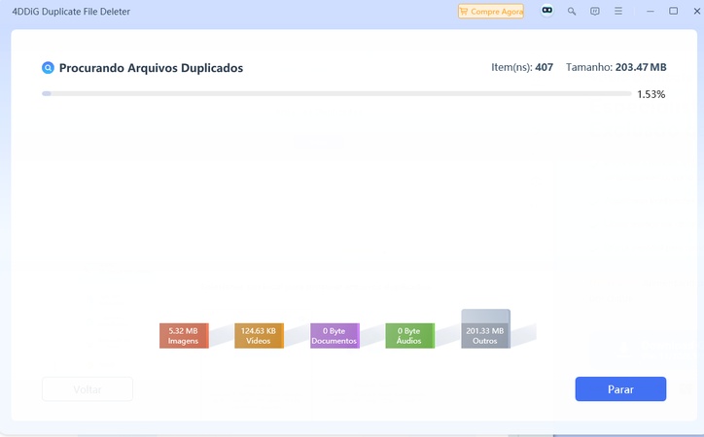Open the hamburger menu icon
The width and height of the screenshot is (704, 437).
coord(618,11)
